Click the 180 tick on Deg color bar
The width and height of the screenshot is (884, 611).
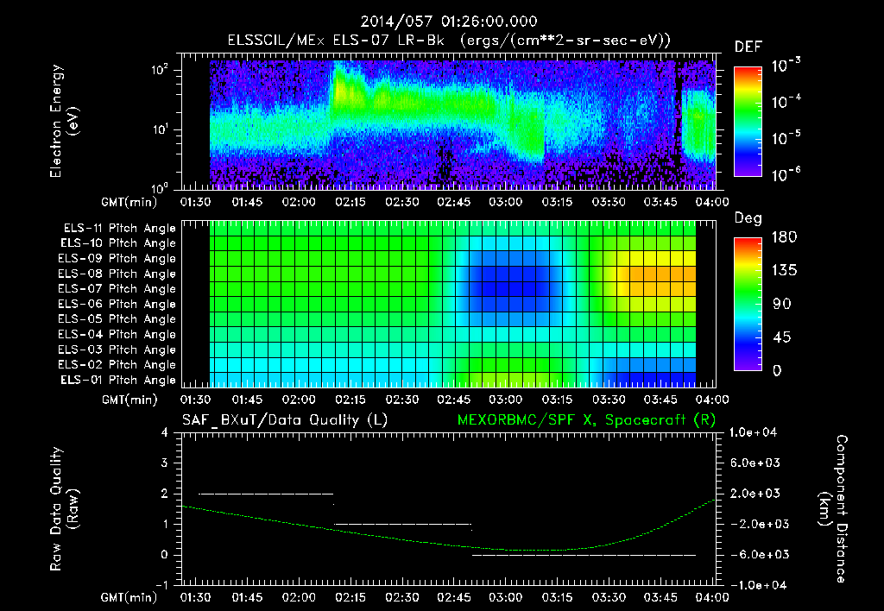click(785, 237)
